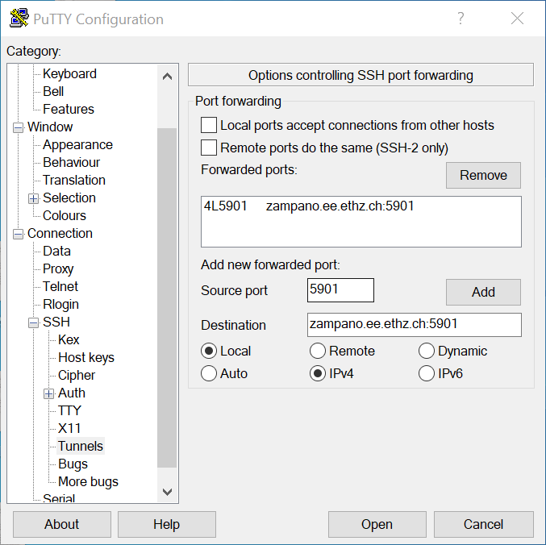Open the Proxy category
Screen dimensions: 546x545
pos(58,269)
